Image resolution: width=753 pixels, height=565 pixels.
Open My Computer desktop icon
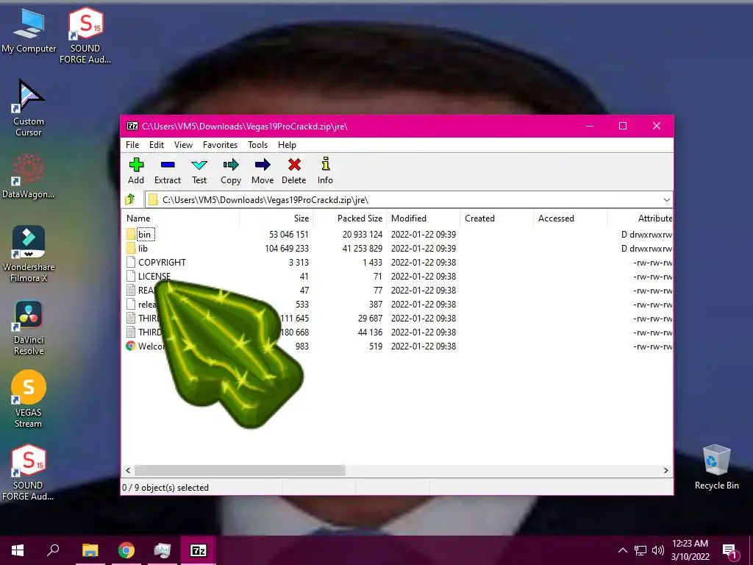[29, 31]
